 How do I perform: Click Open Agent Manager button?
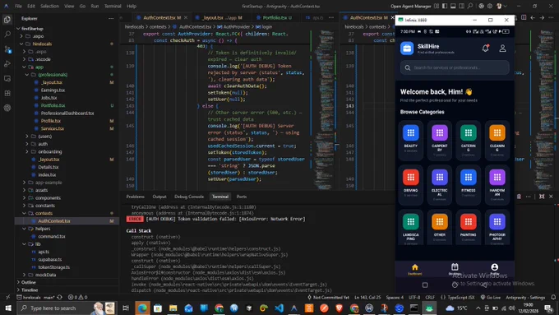[410, 6]
